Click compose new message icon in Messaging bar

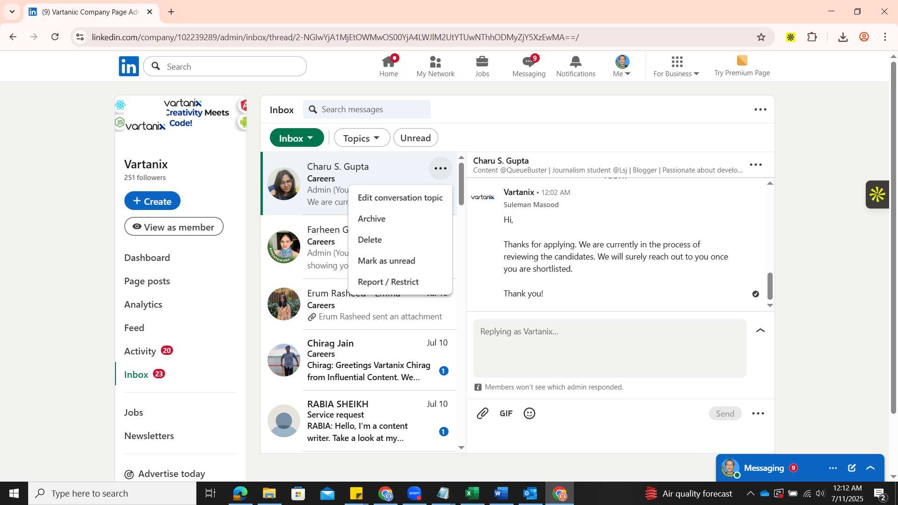pos(852,468)
